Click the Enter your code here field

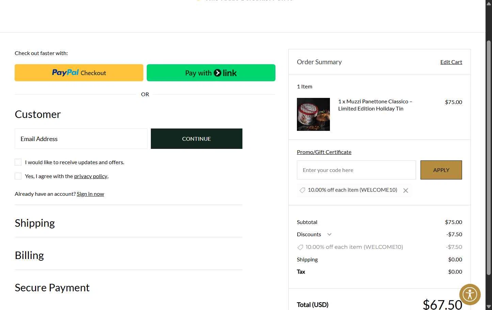tap(356, 170)
